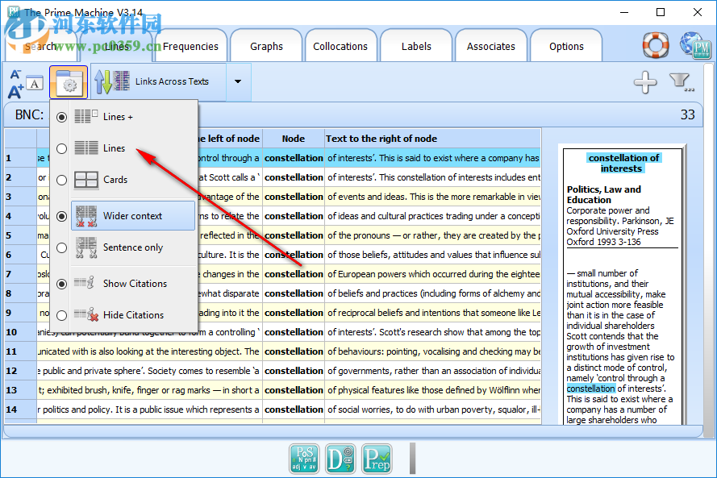This screenshot has height=478, width=717.
Task: Click the PM globe website icon
Action: coord(695,45)
